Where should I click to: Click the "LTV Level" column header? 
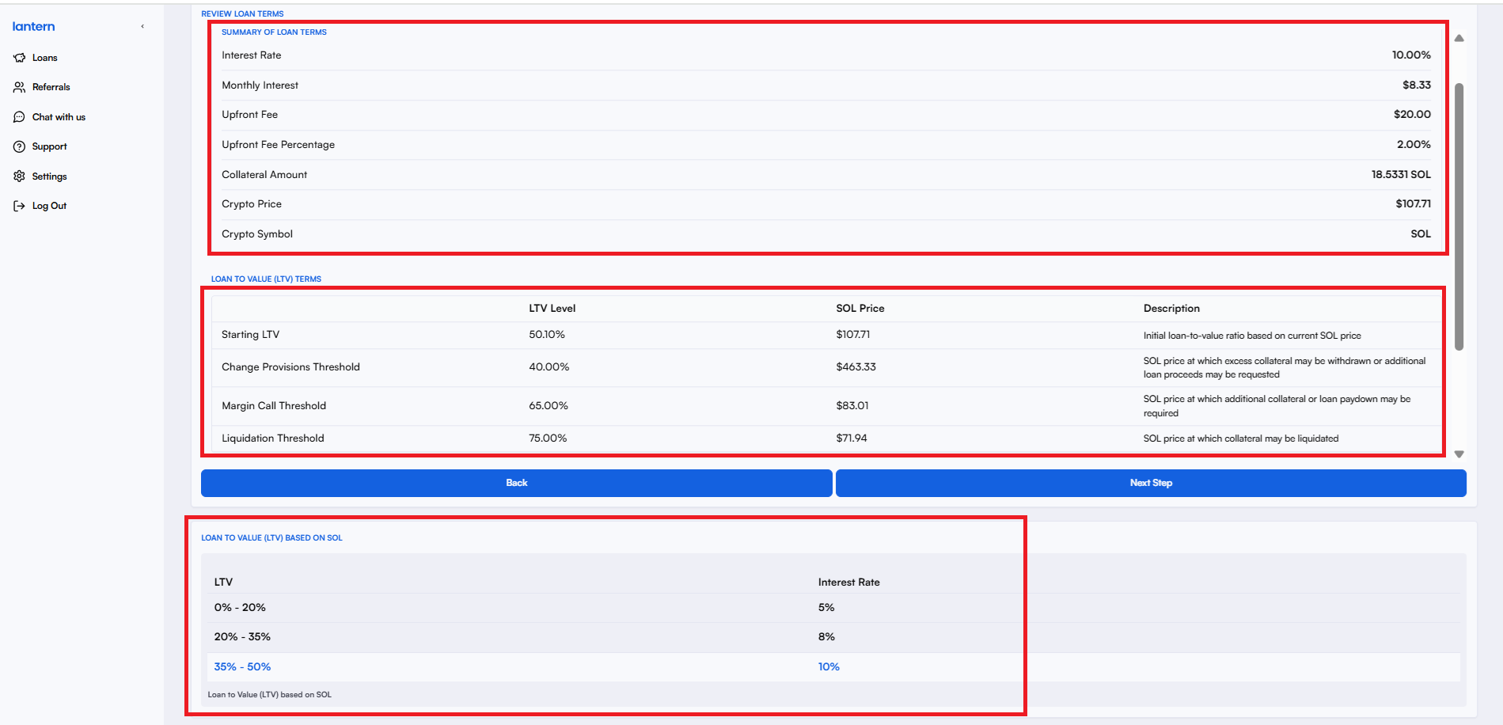[552, 309]
